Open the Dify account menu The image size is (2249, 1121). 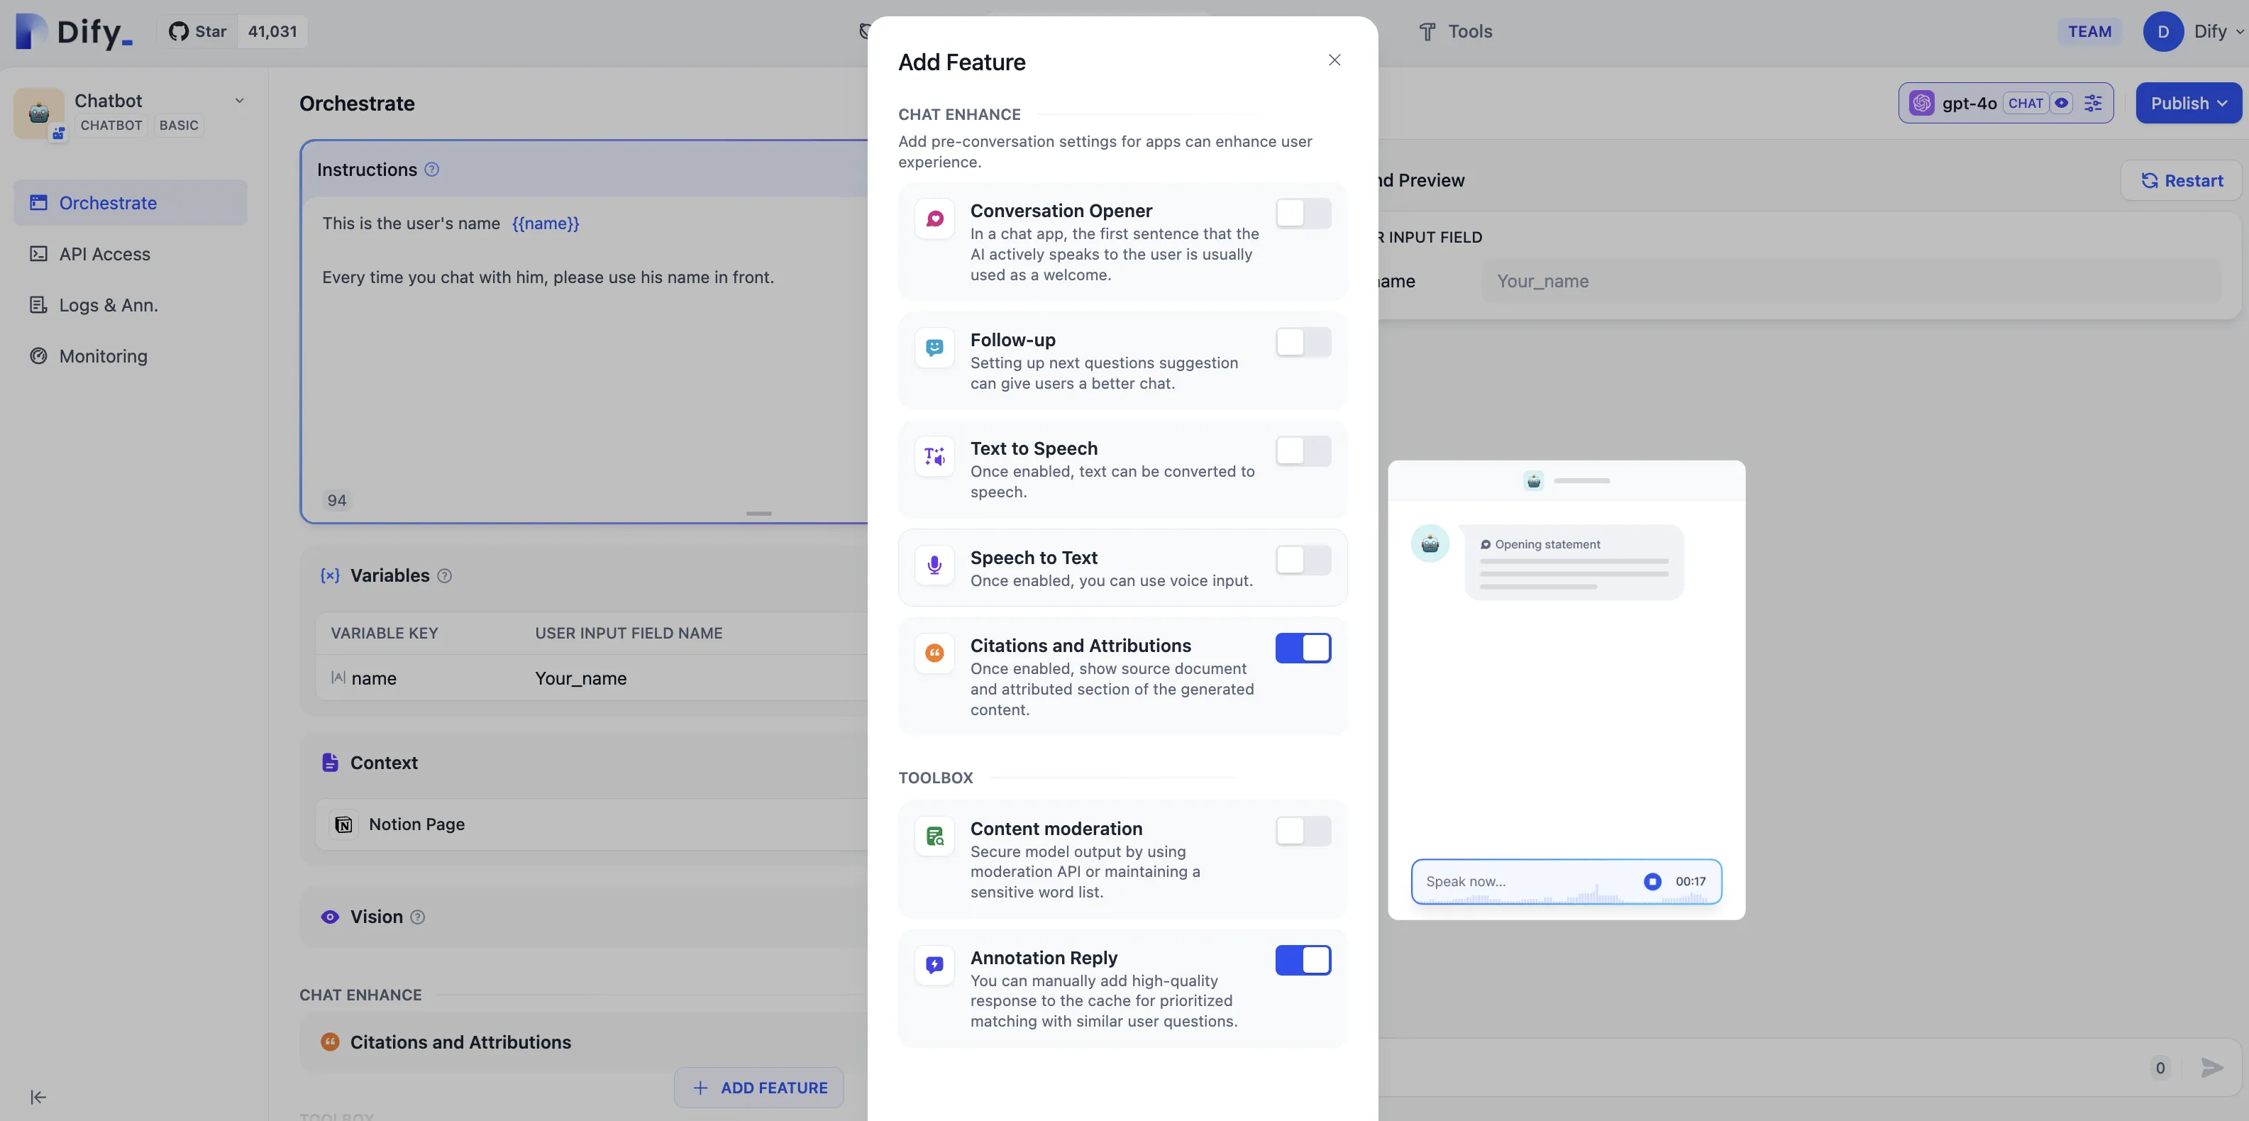[x=2193, y=31]
